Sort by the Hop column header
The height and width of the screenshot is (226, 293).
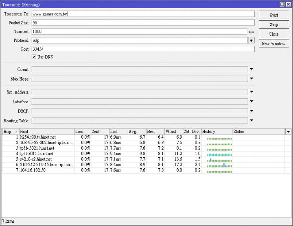point(11,132)
